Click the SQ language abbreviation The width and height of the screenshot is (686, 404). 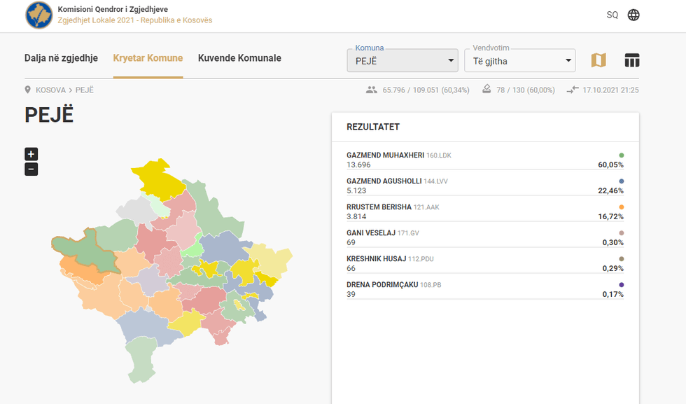[612, 15]
